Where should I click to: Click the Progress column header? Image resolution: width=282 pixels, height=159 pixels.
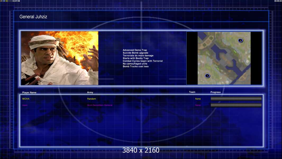(216, 92)
